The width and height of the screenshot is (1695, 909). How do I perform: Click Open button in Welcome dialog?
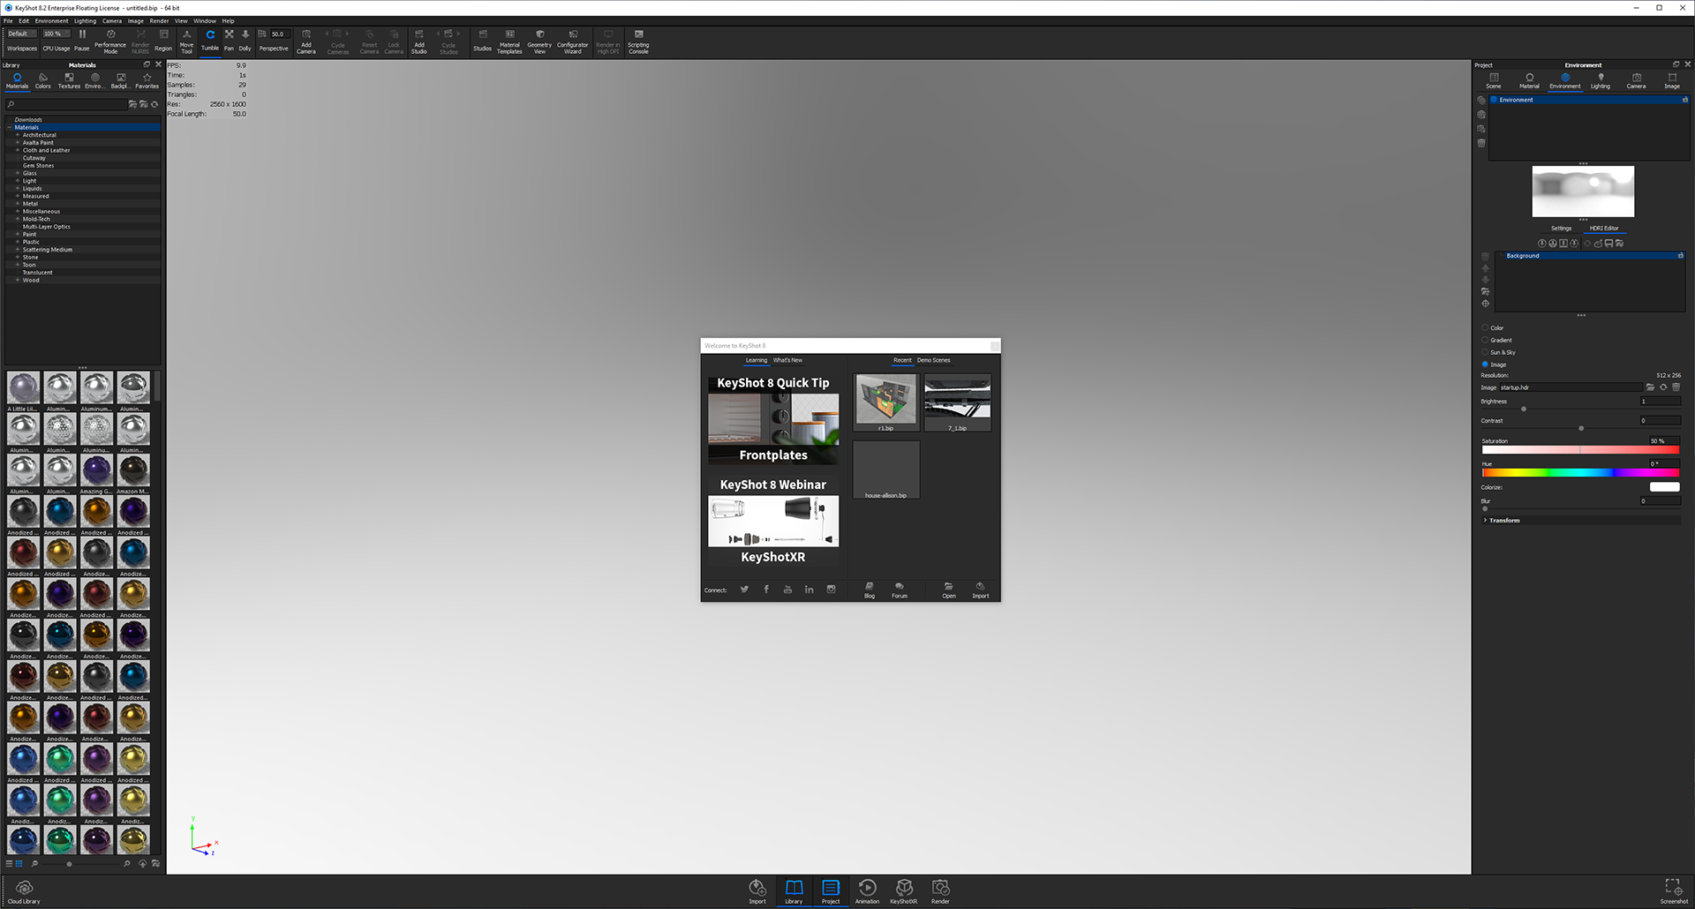[948, 590]
